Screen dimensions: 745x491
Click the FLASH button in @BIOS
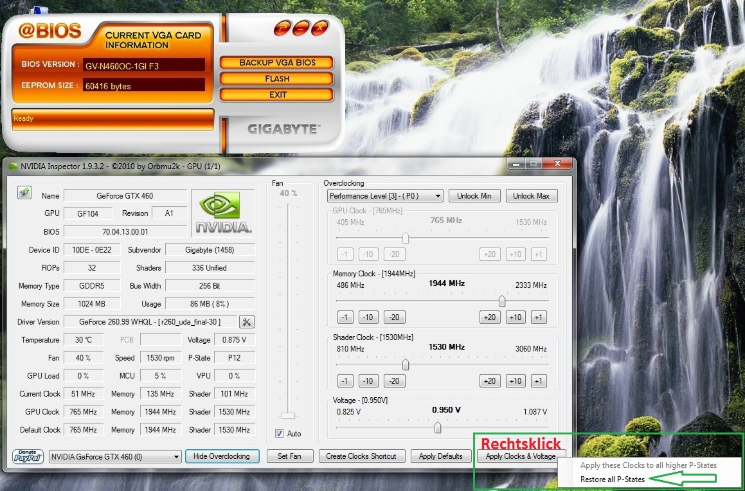277,79
